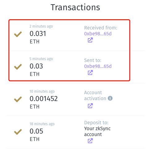The width and height of the screenshot is (151, 150).
Task: Click the 2 minutes ago timestamp
Action: [41, 26]
